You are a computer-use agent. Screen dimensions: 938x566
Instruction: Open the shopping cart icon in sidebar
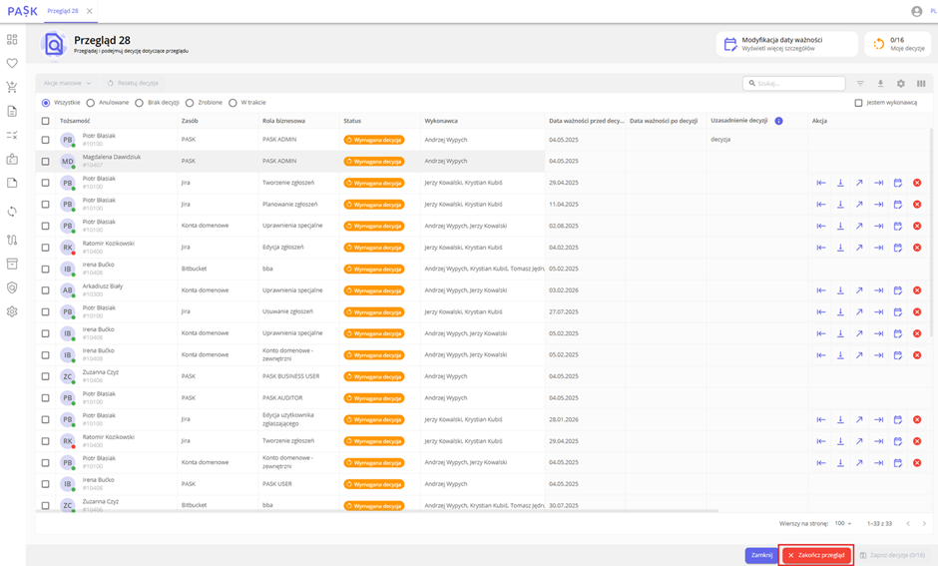12,87
